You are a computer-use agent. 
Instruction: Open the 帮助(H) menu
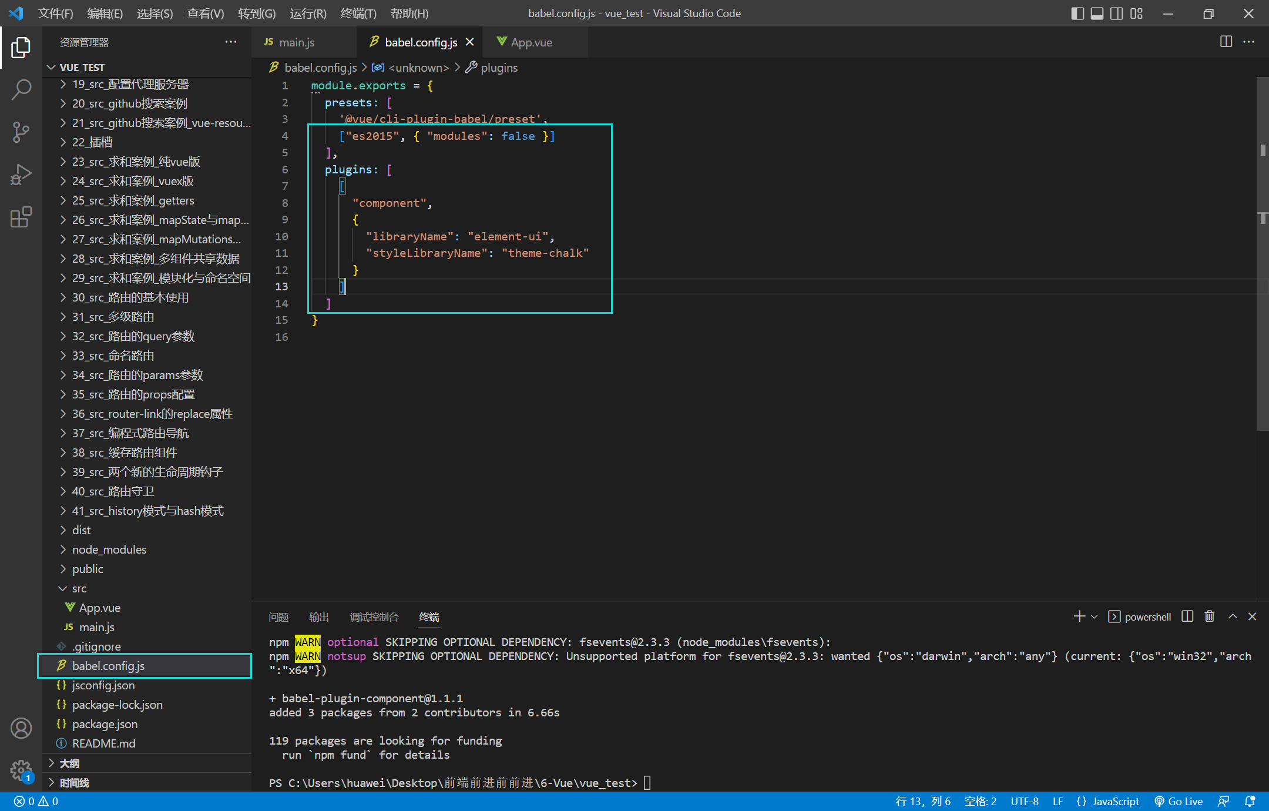click(409, 13)
